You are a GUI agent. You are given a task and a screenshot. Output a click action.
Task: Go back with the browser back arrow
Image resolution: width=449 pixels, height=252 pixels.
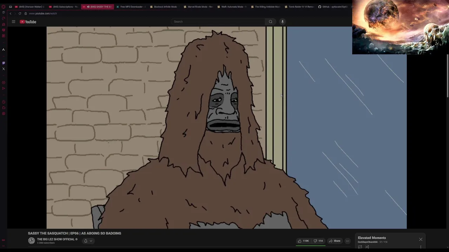coord(11,13)
